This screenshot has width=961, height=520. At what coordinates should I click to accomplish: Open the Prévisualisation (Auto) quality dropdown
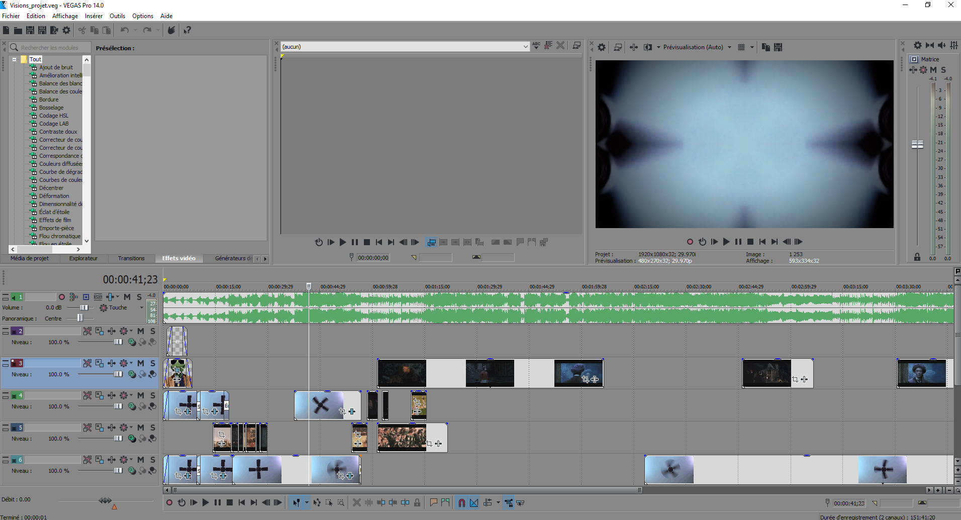tap(729, 47)
